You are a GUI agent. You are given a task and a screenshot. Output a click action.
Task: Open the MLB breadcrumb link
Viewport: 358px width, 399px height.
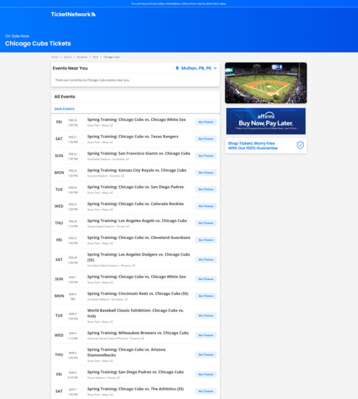coord(95,57)
